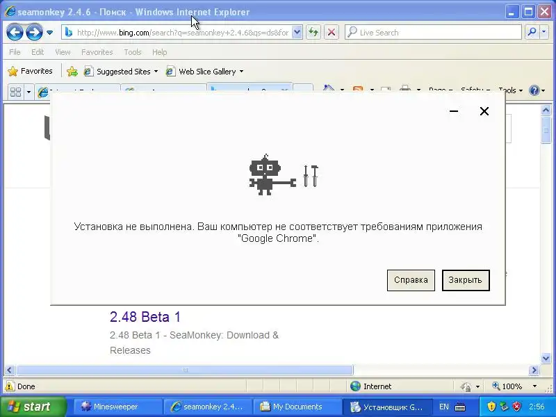Switch to seamonkey 2.4 IE taskbar button
The image size is (556, 417).
click(x=207, y=407)
